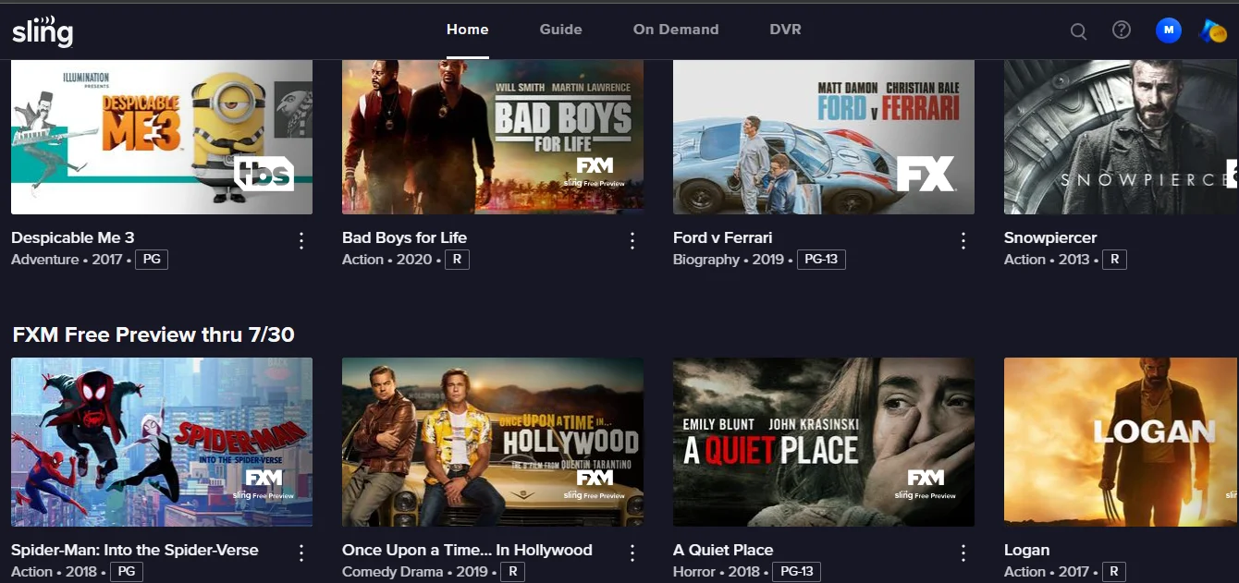Open options menu for Spider-Man: Into the Spider-Verse
Image resolution: width=1239 pixels, height=583 pixels.
click(x=301, y=553)
